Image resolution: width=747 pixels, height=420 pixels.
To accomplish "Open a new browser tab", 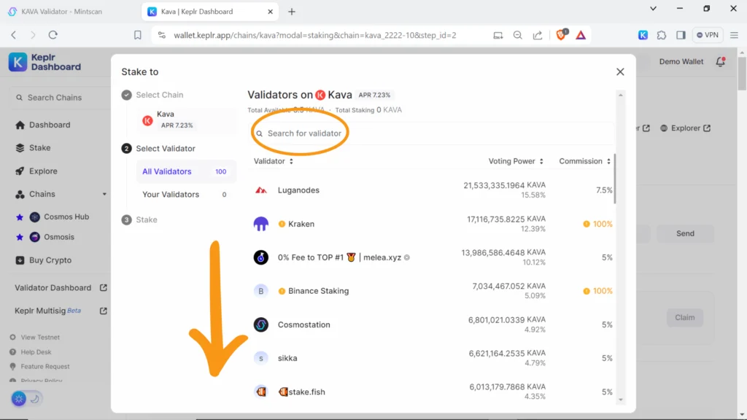I will pos(292,12).
